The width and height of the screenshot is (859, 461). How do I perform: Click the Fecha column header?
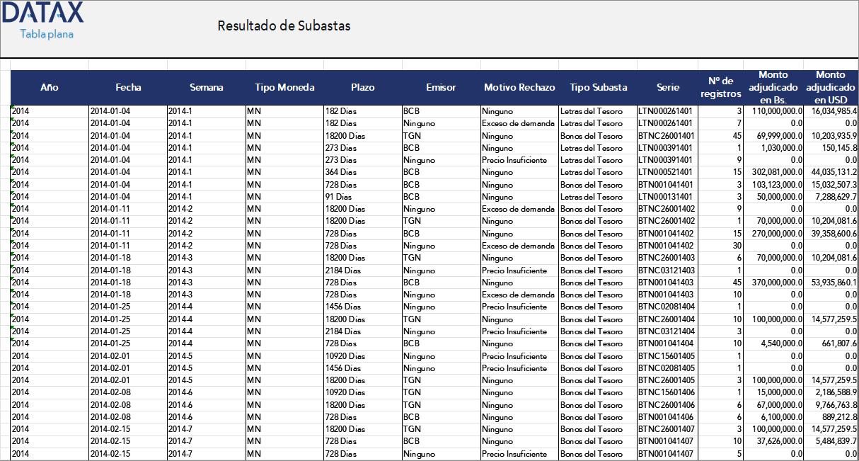[127, 88]
